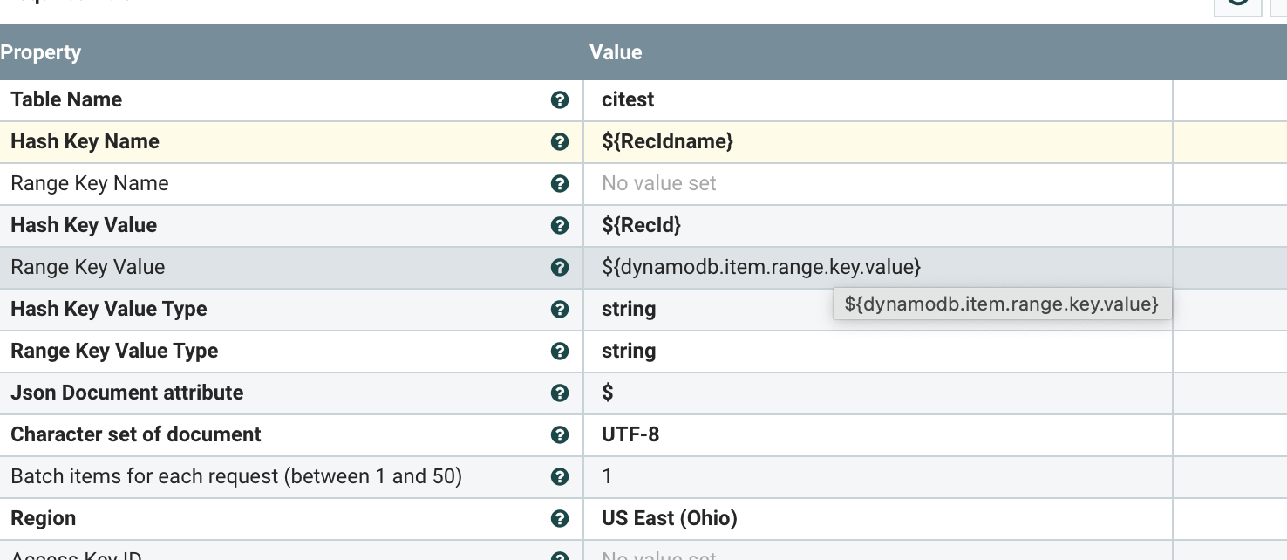Screen dimensions: 1287x560
Task: Open help for Range Key Value
Action: coord(561,267)
